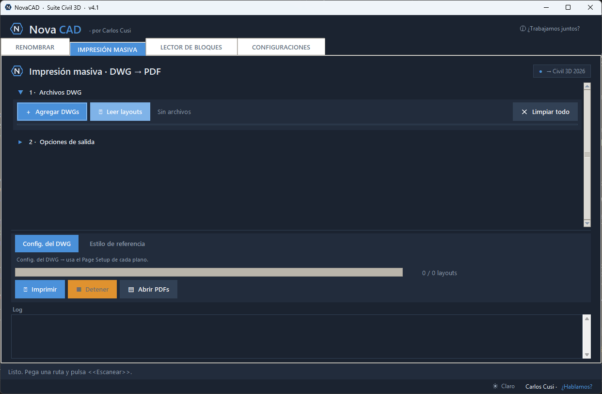
Task: Click the Listo status bar message
Action: click(x=70, y=372)
